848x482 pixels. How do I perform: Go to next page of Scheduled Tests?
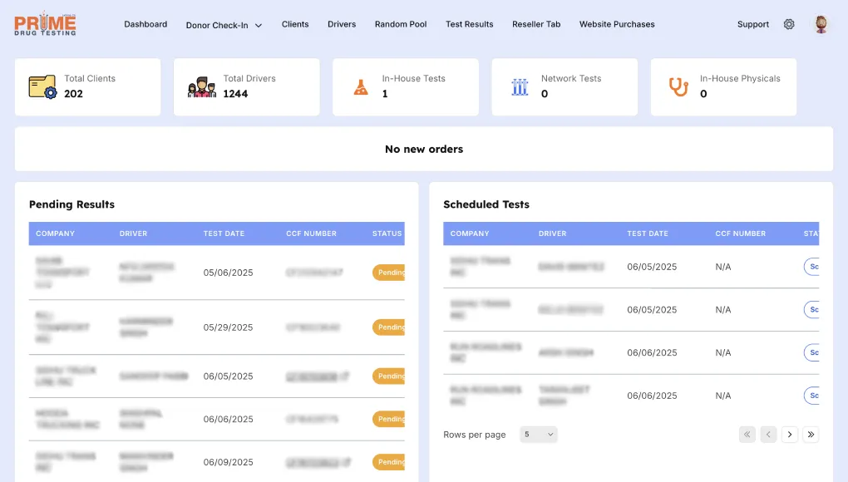tap(790, 434)
